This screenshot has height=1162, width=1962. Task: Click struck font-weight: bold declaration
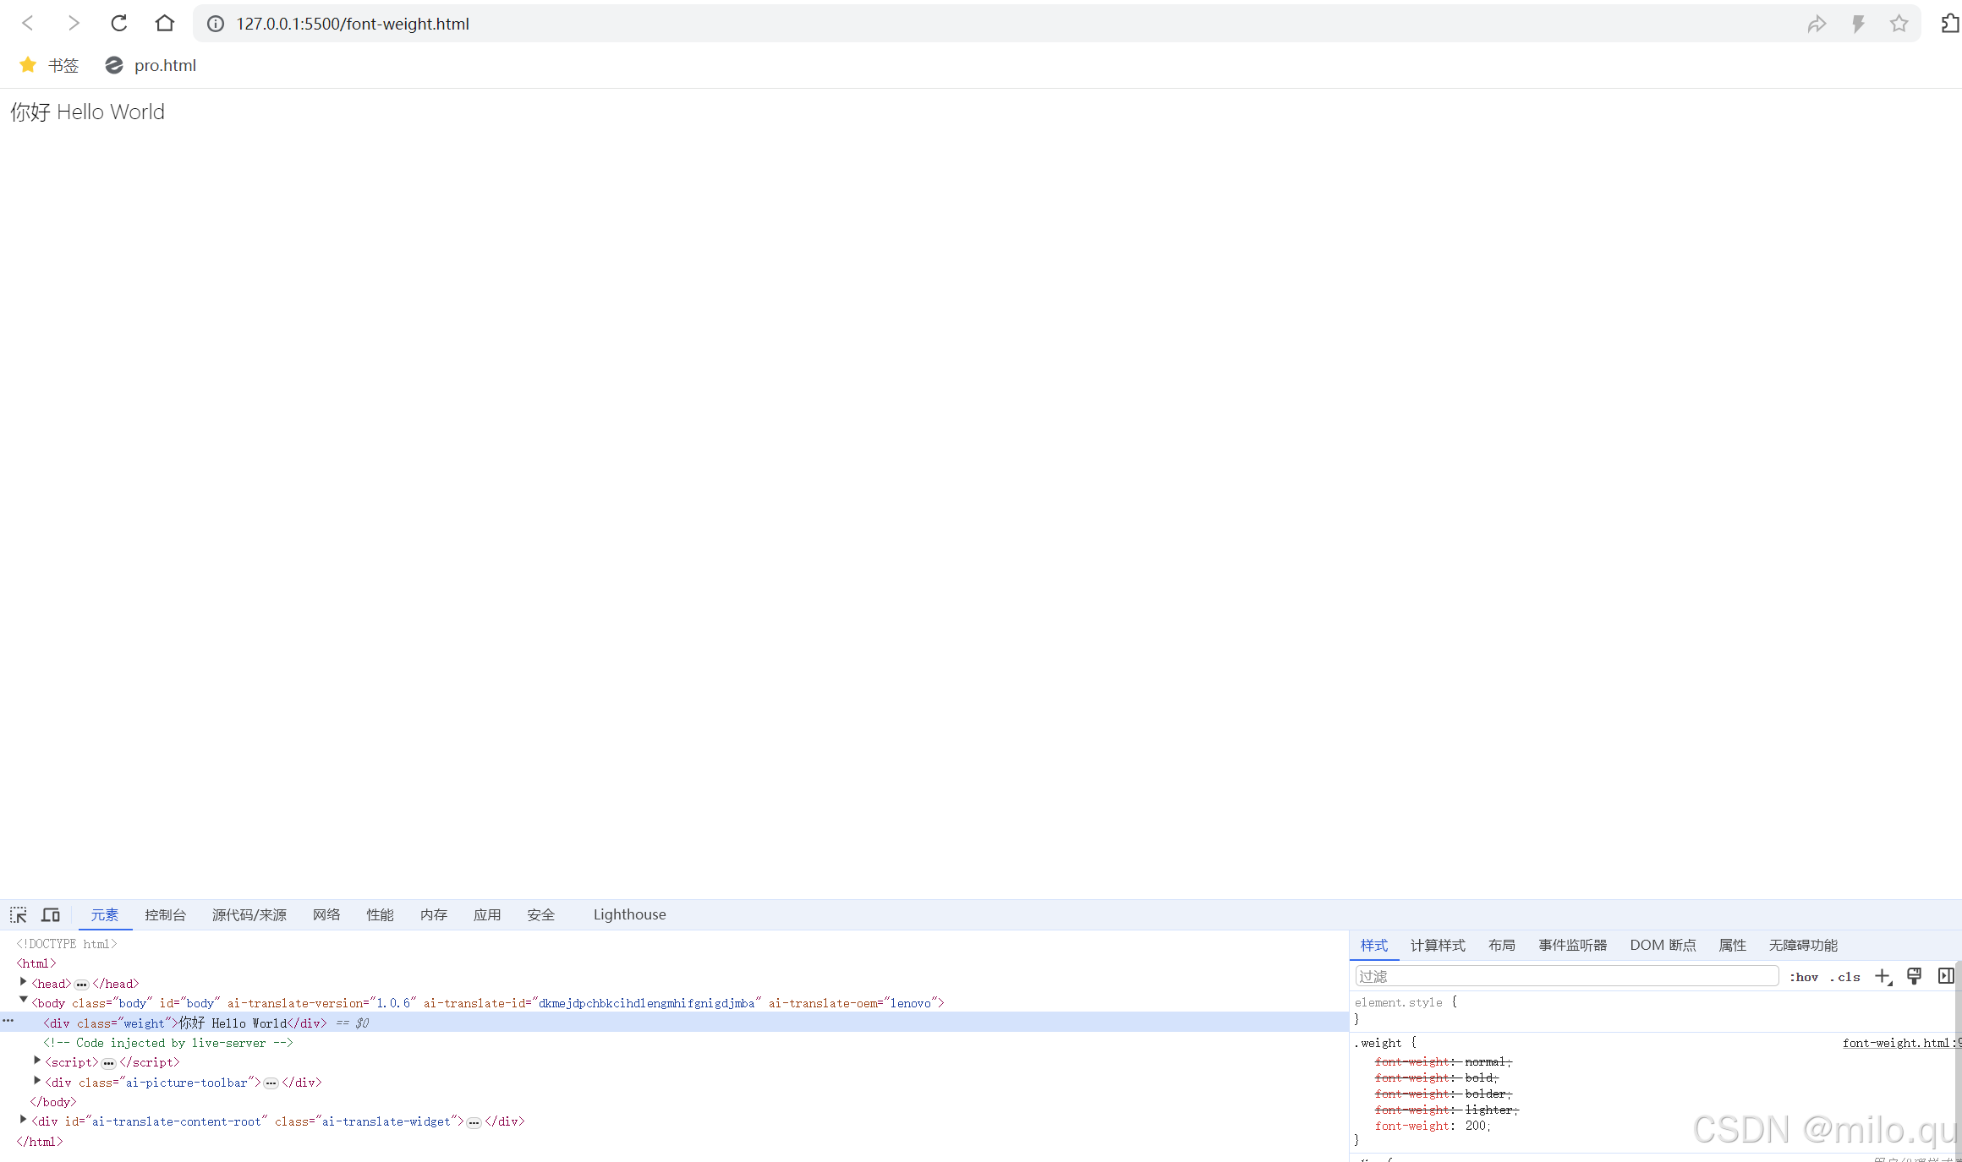1437,1077
